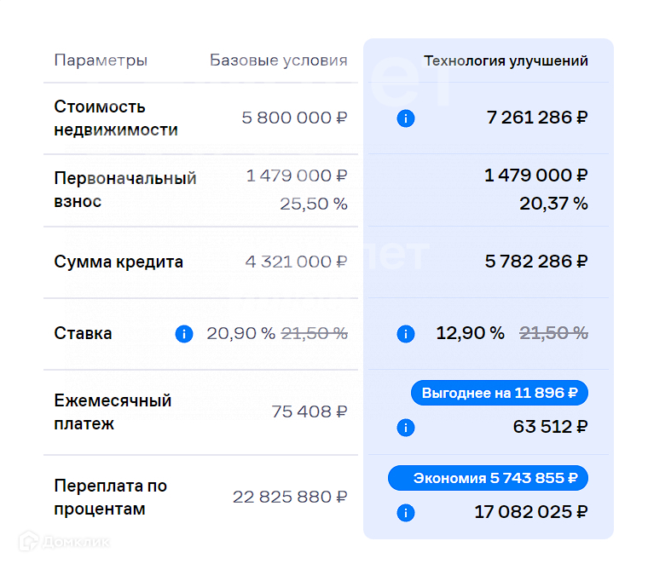Select the "Технология улучшений" column header
The height and width of the screenshot is (564, 648).
point(506,61)
